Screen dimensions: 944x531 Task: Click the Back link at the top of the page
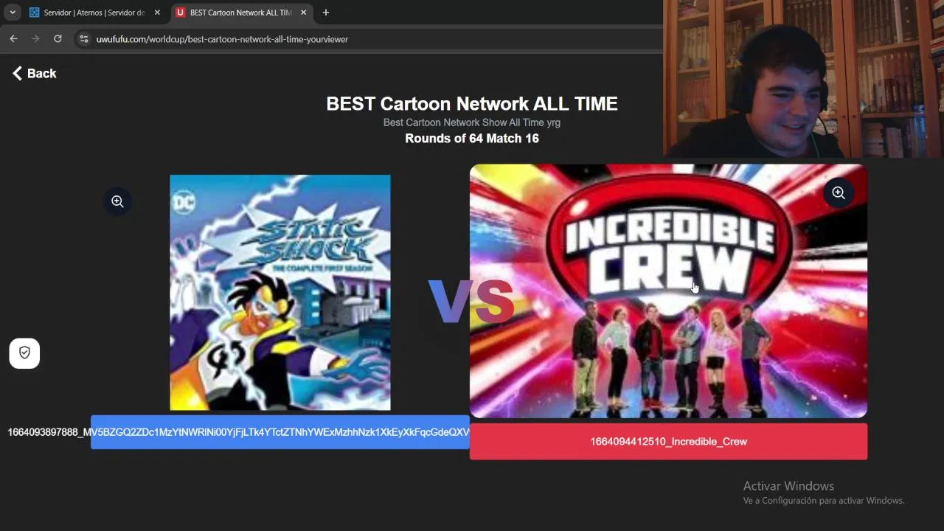34,73
